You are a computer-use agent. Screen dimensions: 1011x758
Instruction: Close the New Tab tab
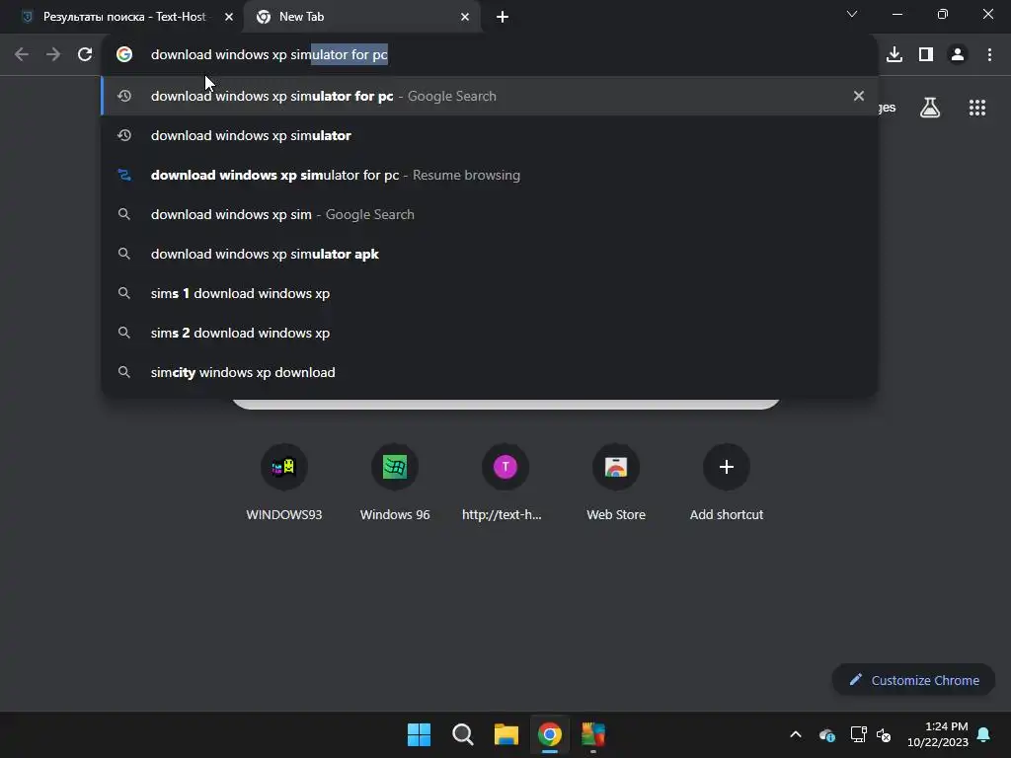coord(465,17)
